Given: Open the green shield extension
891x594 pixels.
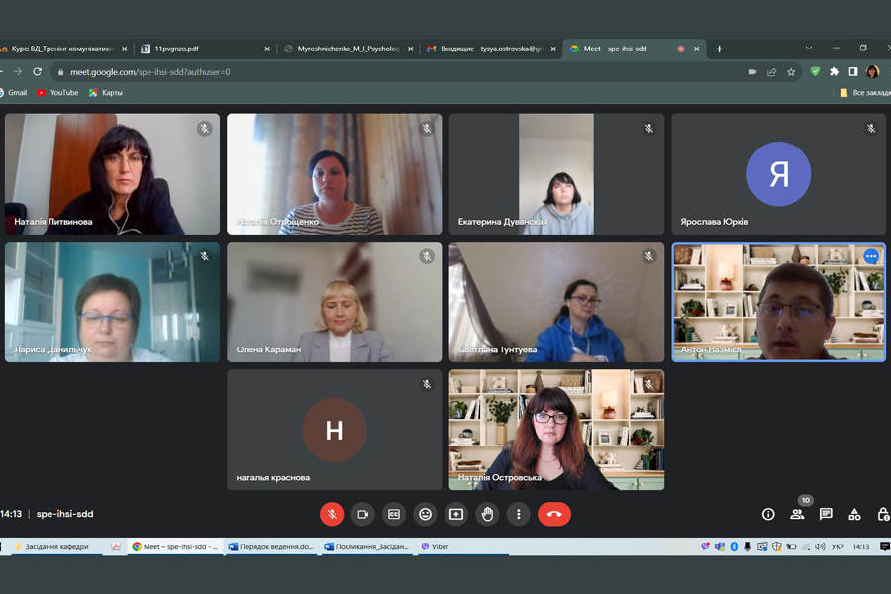Looking at the screenshot, I should (x=815, y=71).
